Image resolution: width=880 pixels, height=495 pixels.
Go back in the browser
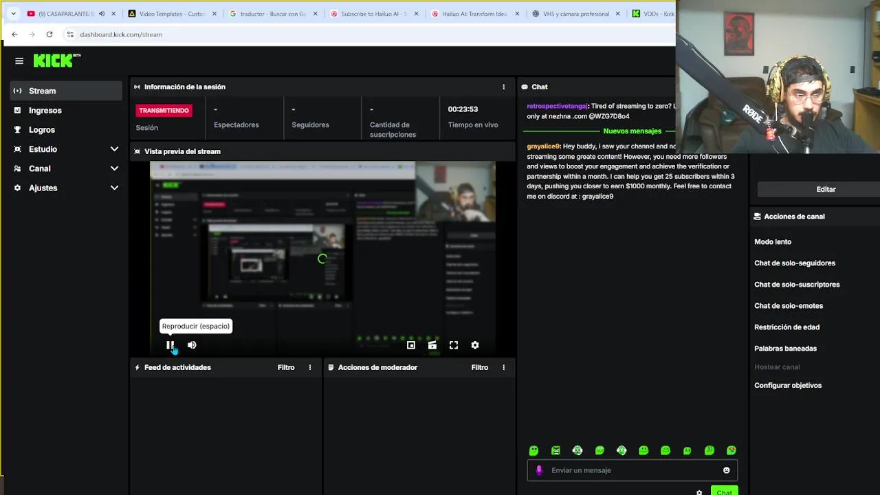tap(14, 34)
